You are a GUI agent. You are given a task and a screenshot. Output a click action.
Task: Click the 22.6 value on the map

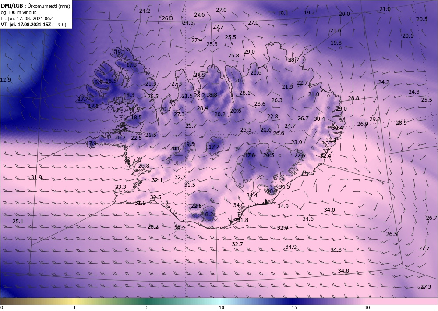300,156
